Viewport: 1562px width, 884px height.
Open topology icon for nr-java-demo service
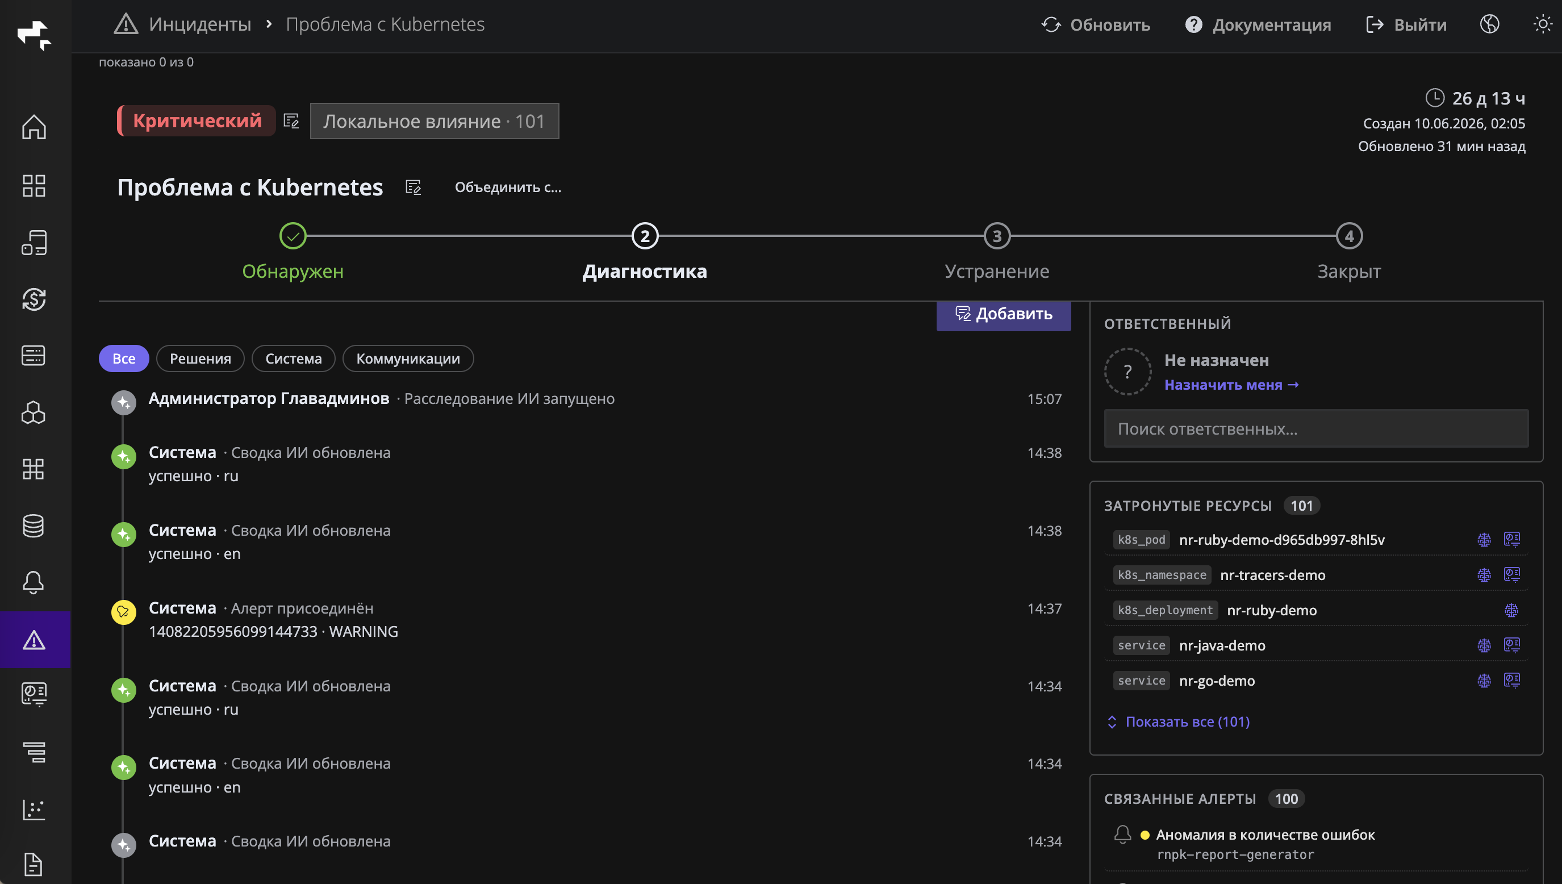tap(1484, 645)
